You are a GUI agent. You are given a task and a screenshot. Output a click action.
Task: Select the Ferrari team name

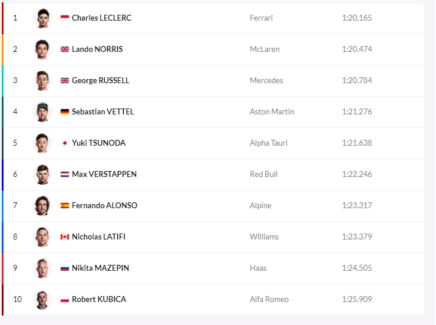[261, 18]
